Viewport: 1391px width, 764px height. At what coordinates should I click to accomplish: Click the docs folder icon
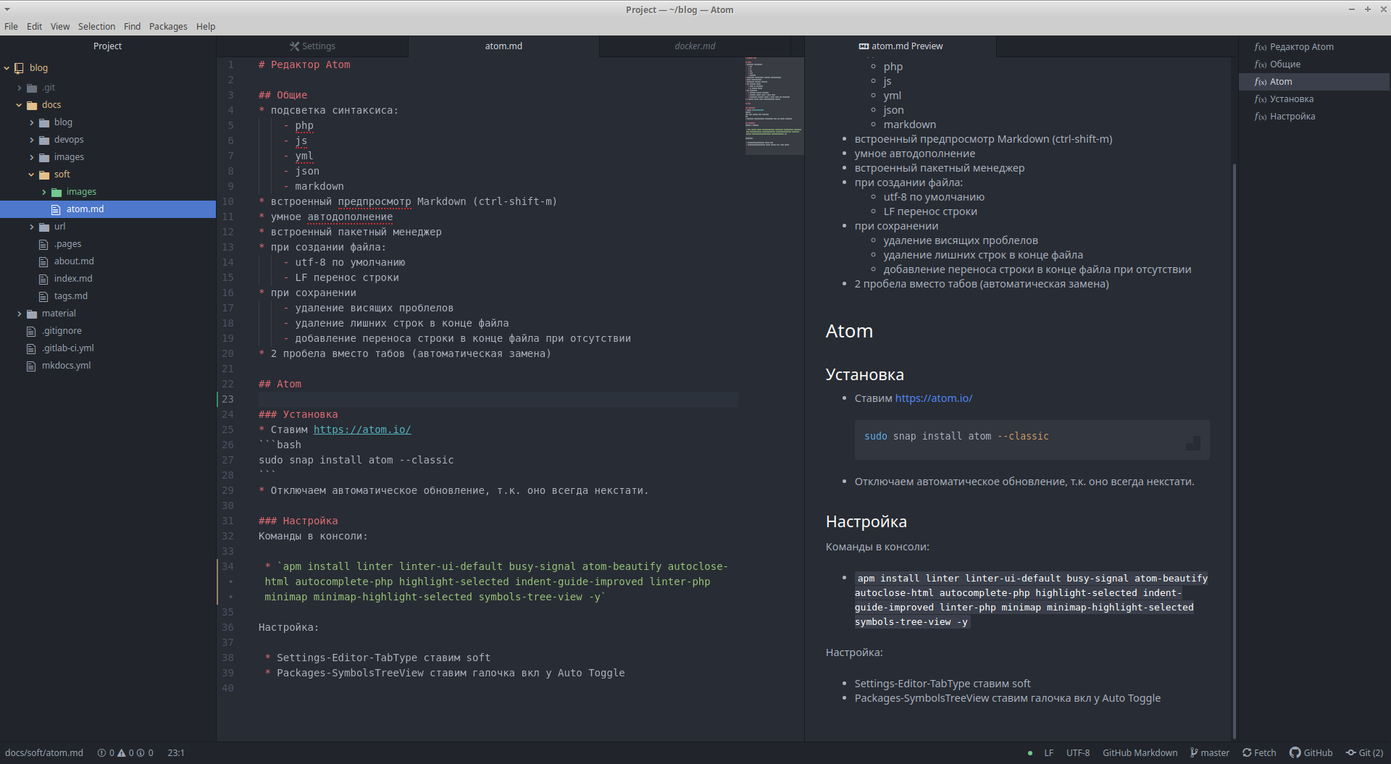pyautogui.click(x=32, y=105)
